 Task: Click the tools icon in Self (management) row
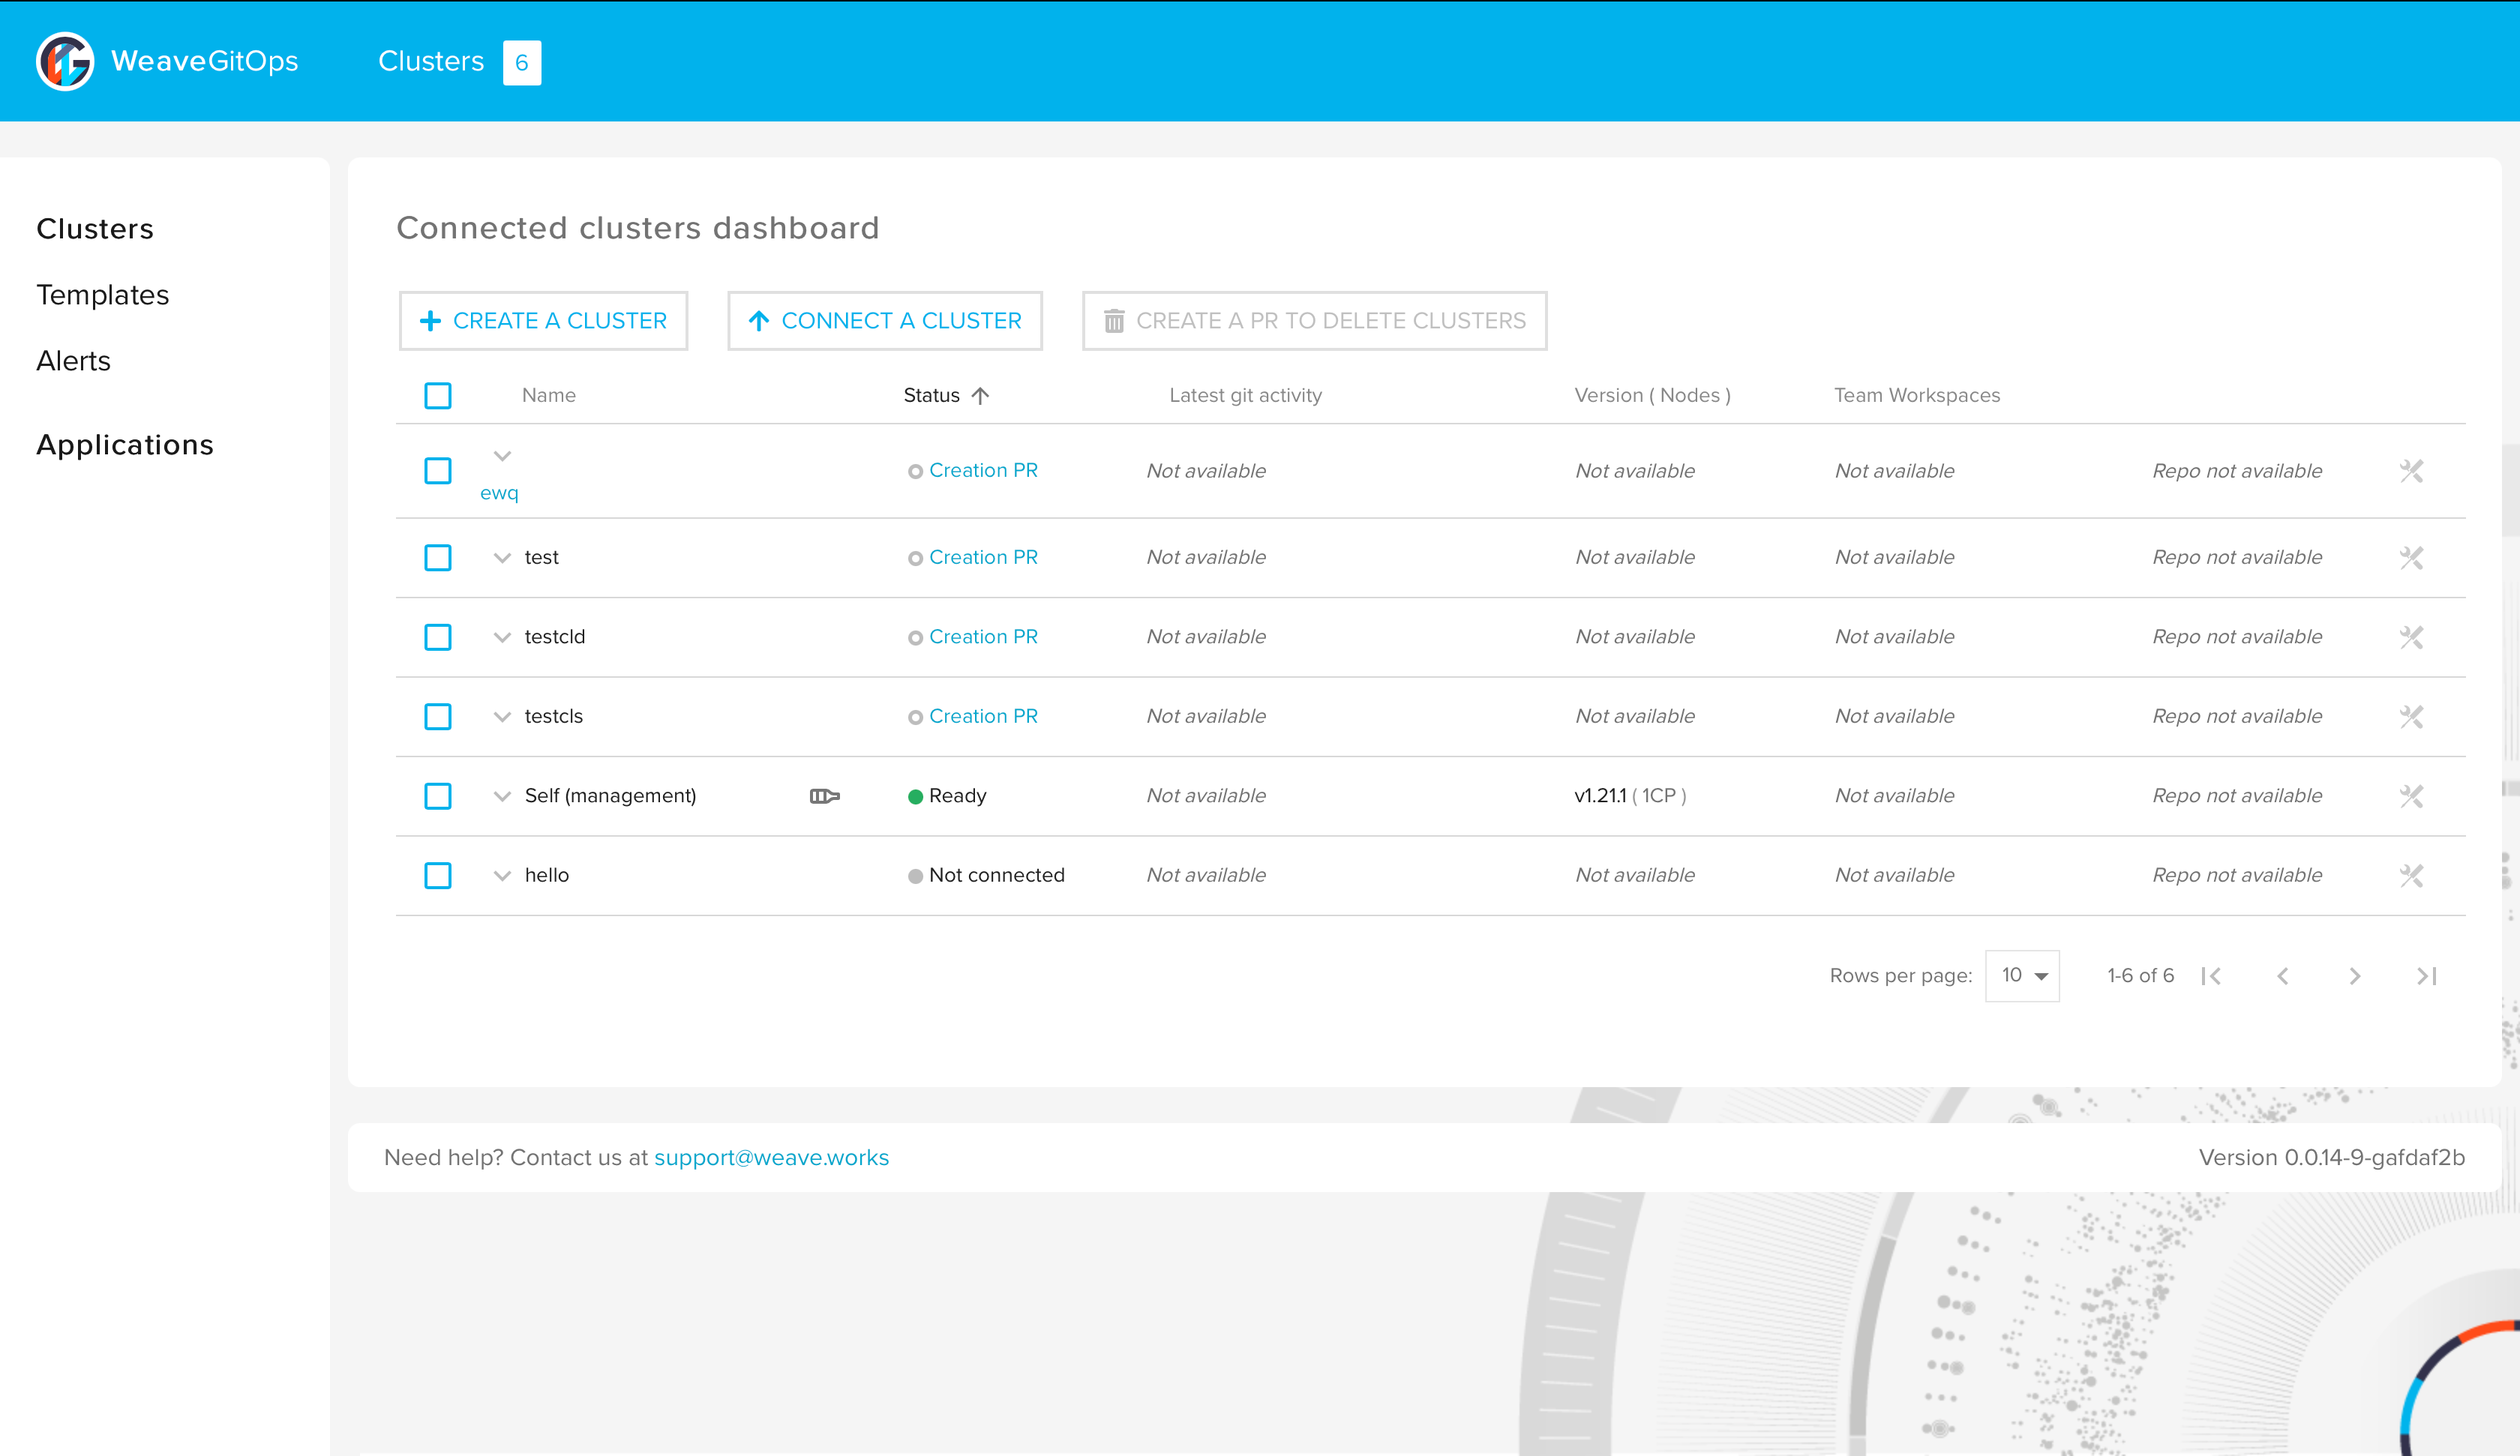pos(2411,796)
